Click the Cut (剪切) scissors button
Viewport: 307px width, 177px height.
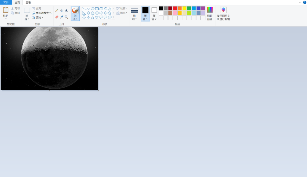(15, 8)
